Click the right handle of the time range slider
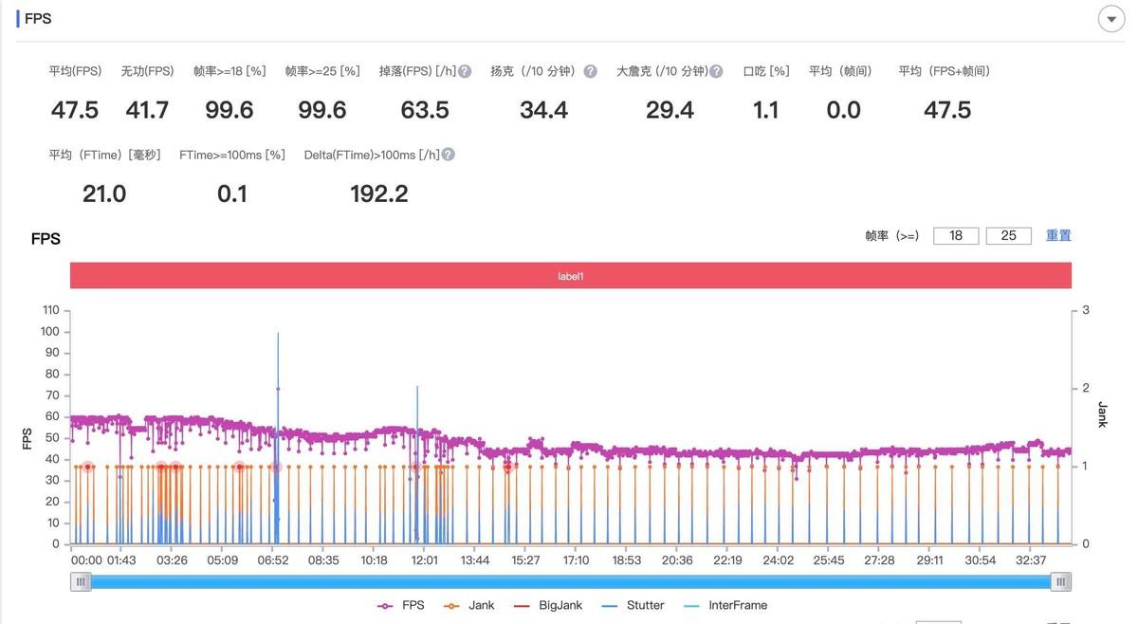 1061,581
